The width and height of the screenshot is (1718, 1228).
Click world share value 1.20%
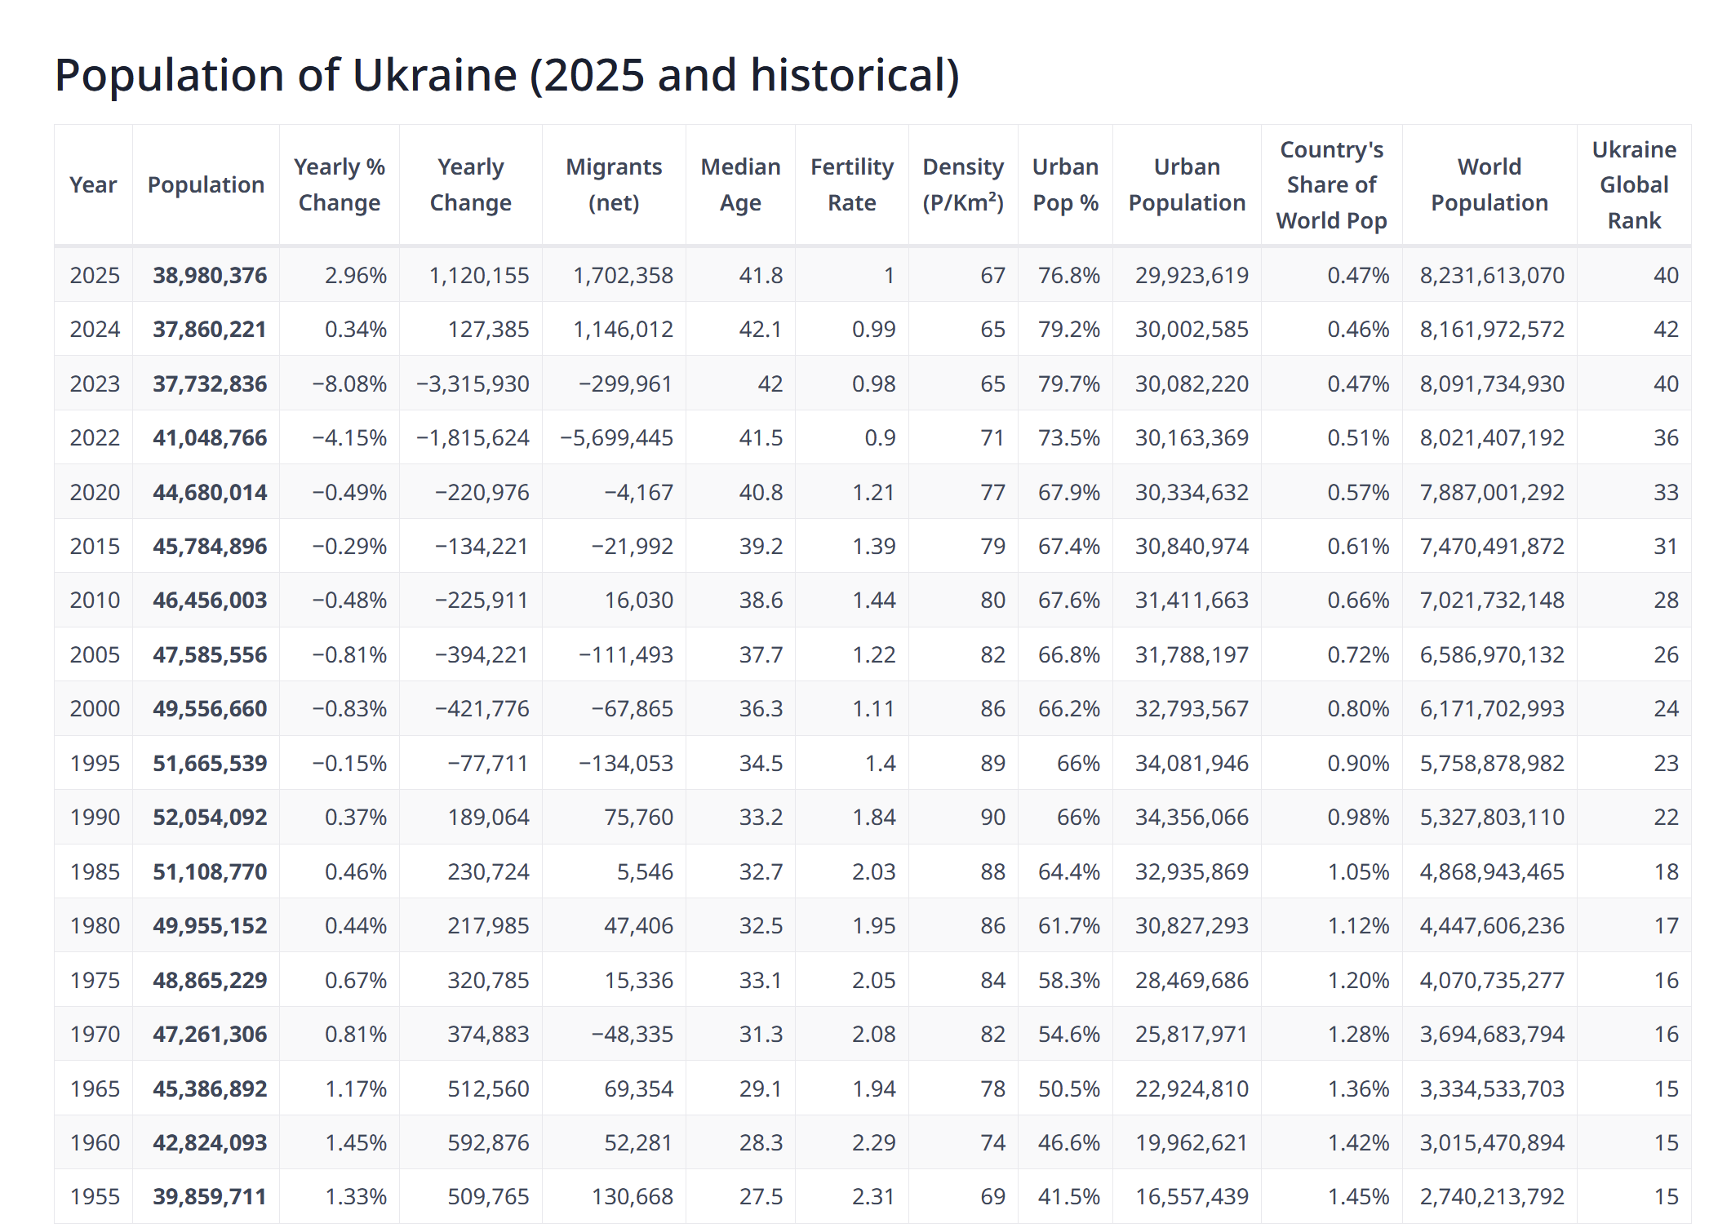[1358, 981]
